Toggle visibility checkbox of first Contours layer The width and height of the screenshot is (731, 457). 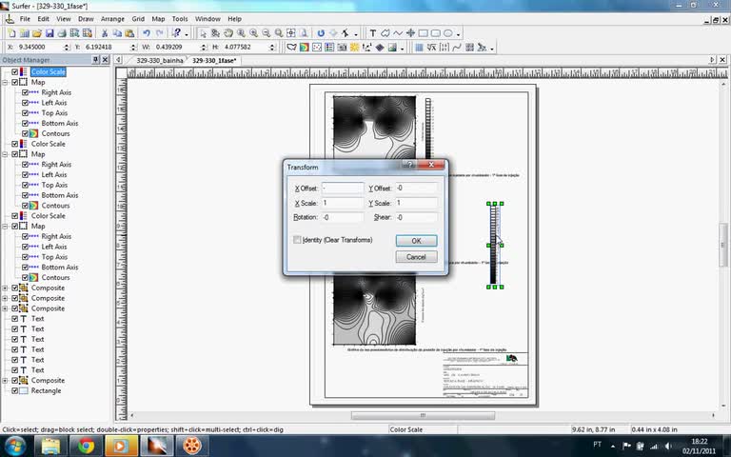point(26,133)
